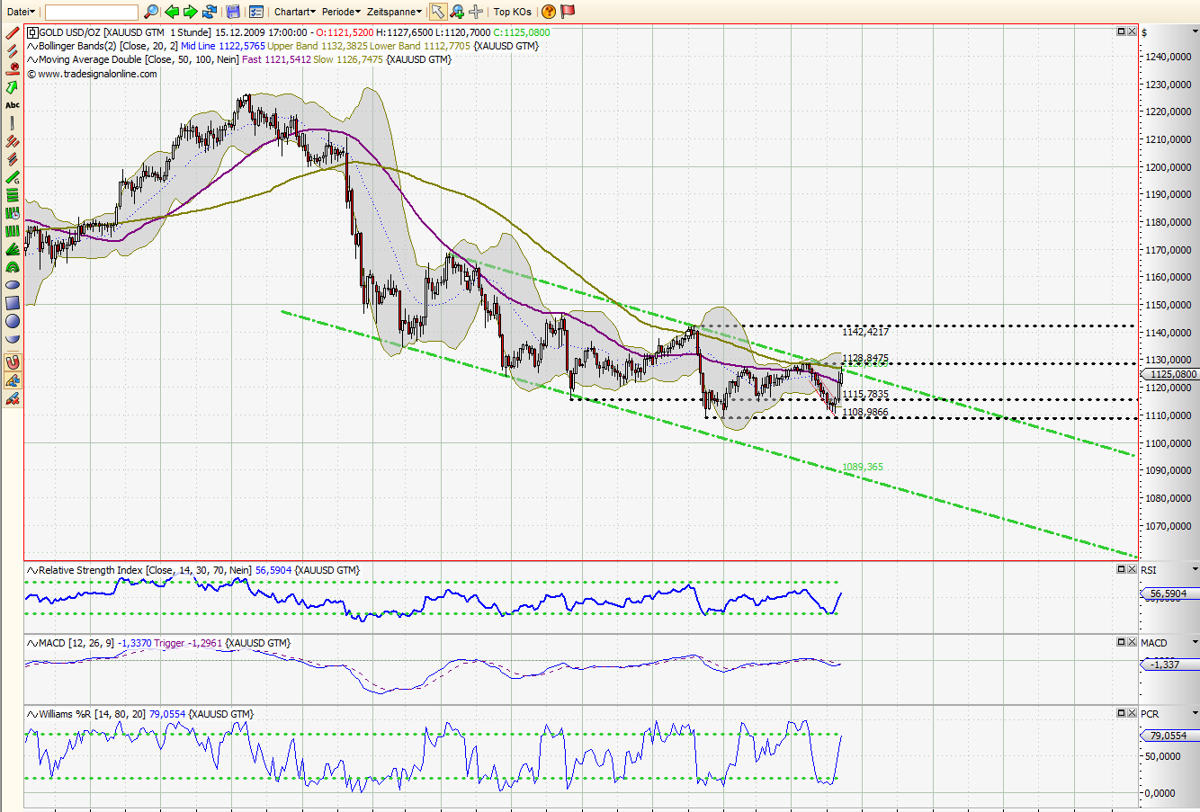This screenshot has height=812, width=1200.
Task: Select the Fibonacci fan tool
Action: 13,249
